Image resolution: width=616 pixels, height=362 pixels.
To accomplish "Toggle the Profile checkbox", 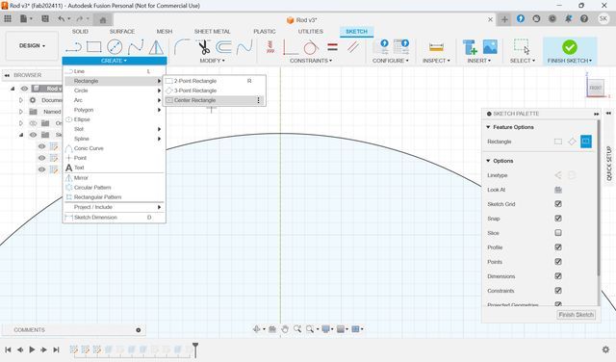I will tap(558, 246).
